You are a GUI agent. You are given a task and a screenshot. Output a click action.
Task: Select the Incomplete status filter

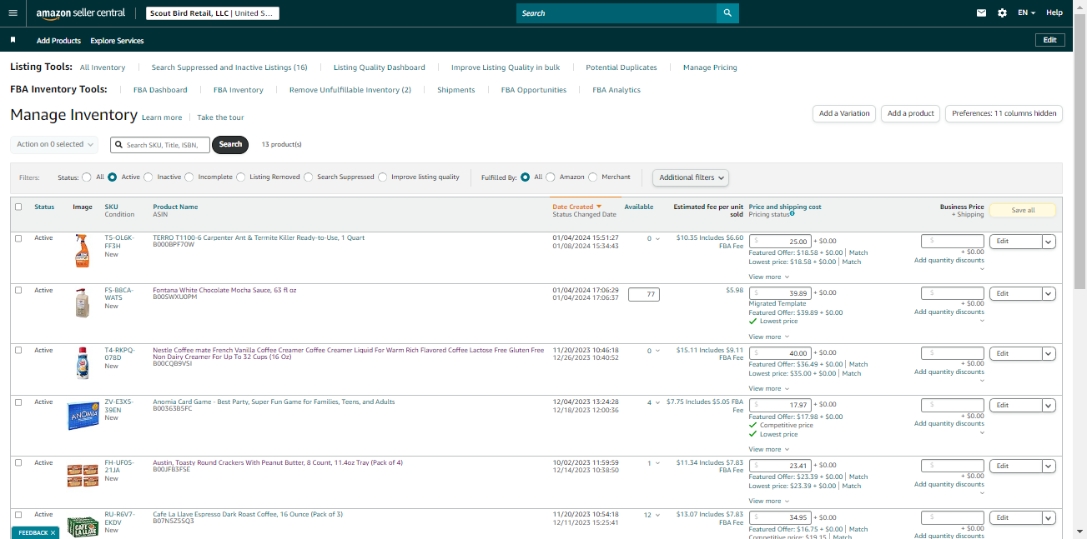point(189,177)
